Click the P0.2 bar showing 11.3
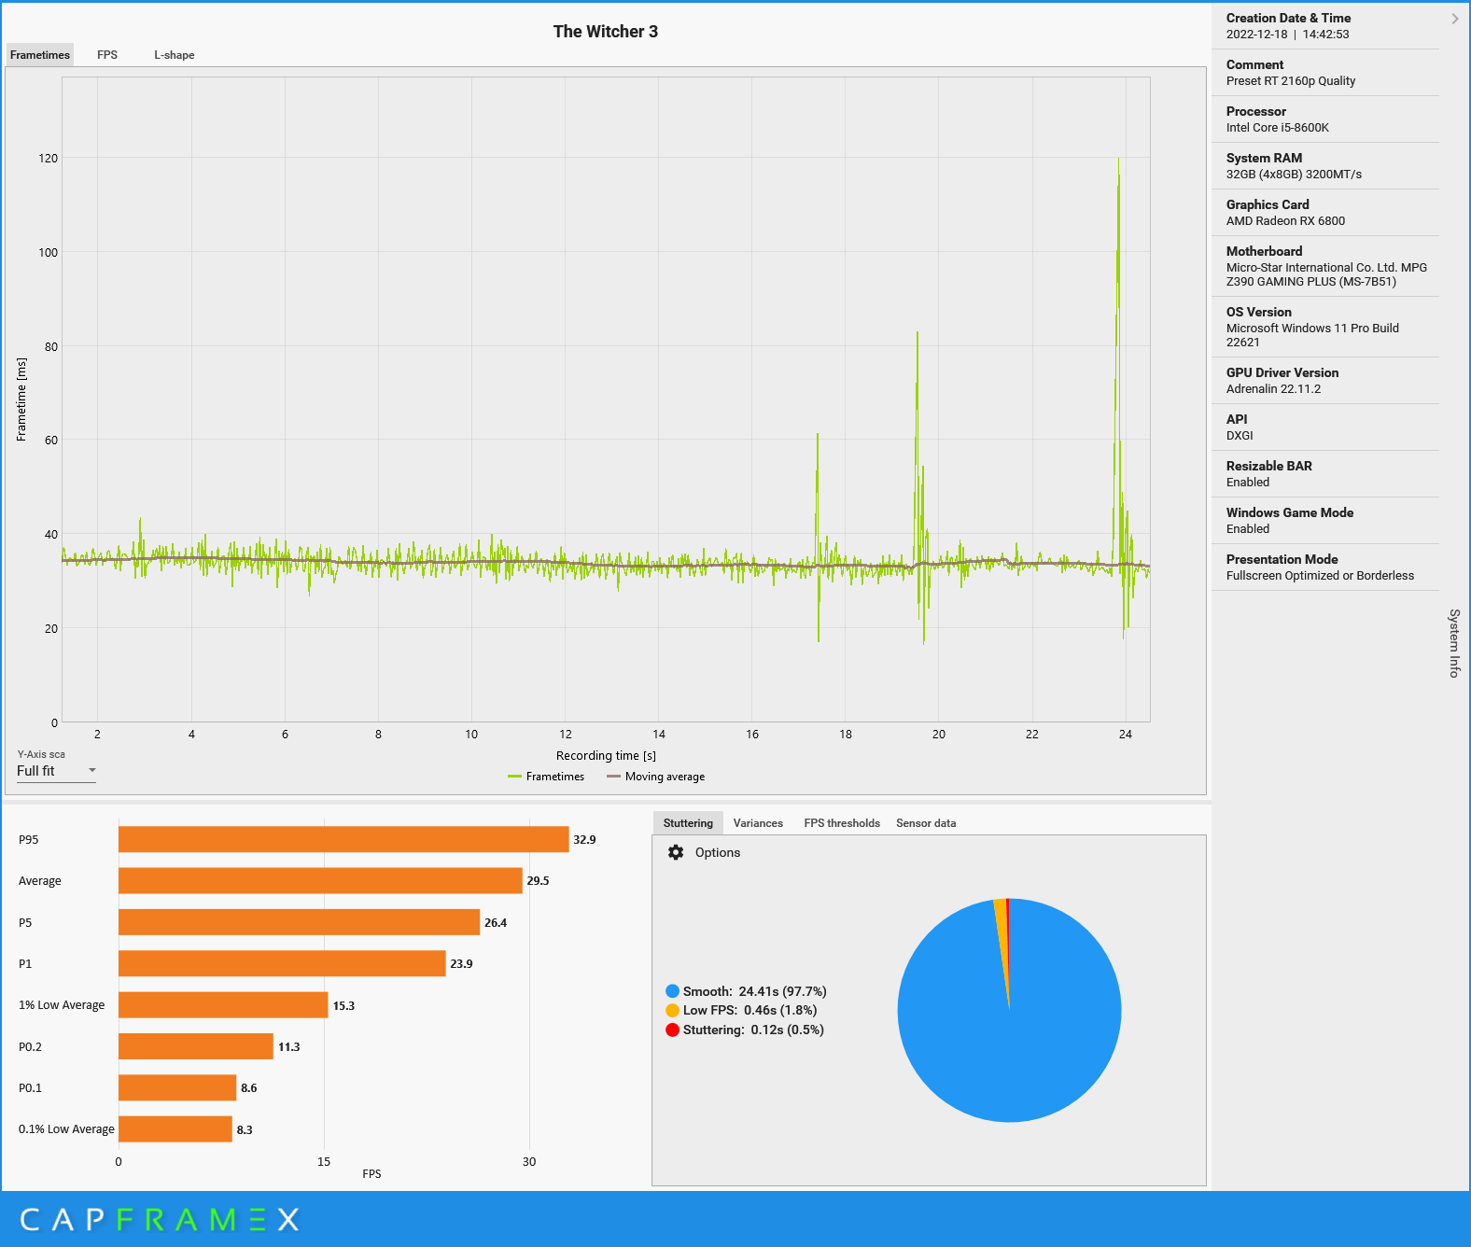 pos(196,1046)
